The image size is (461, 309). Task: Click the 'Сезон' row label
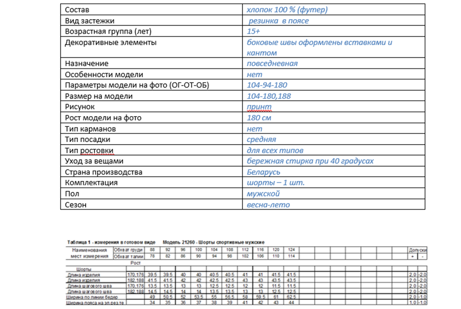(x=76, y=205)
